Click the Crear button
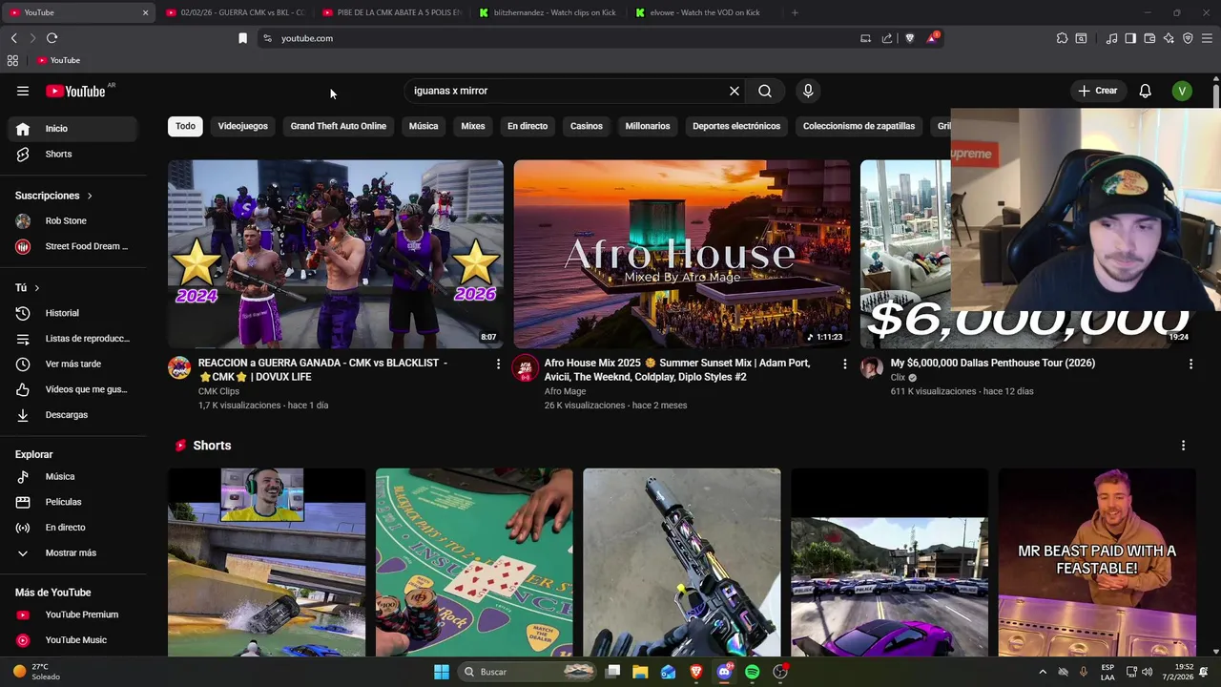The height and width of the screenshot is (687, 1221). point(1097,91)
